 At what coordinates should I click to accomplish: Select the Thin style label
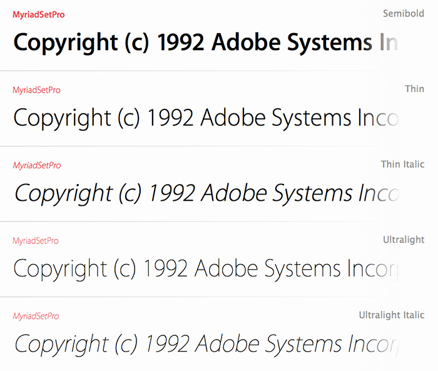(414, 89)
